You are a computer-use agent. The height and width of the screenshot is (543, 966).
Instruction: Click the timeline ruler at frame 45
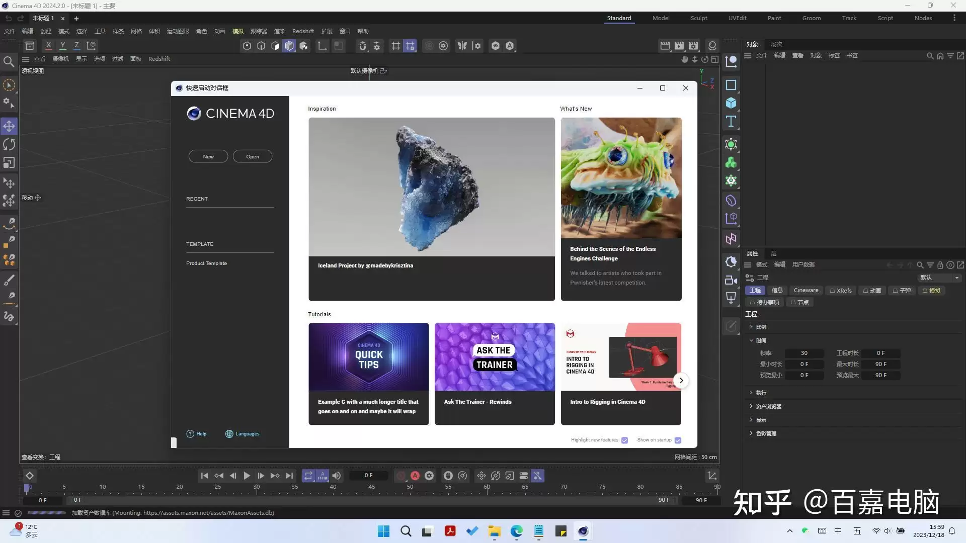click(371, 487)
